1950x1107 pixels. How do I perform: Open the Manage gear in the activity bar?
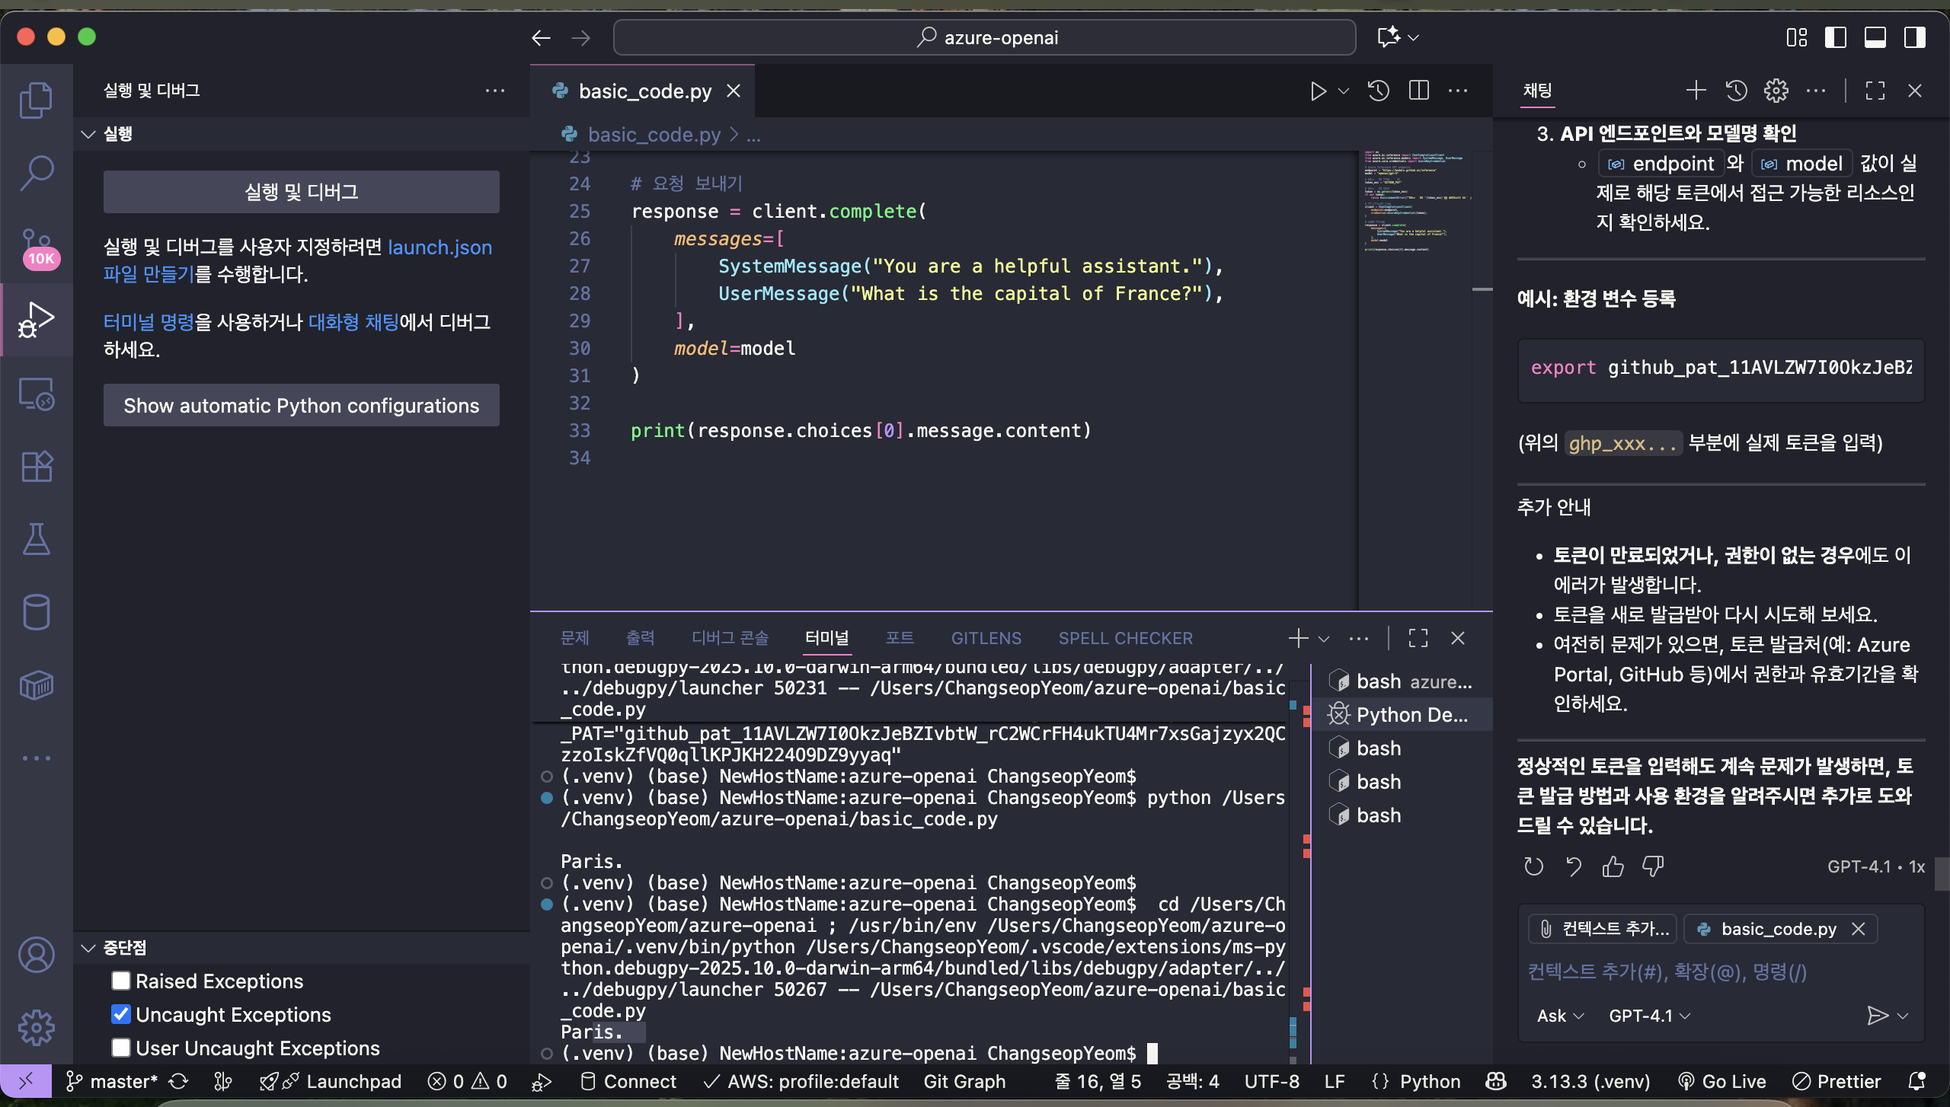(x=36, y=1028)
